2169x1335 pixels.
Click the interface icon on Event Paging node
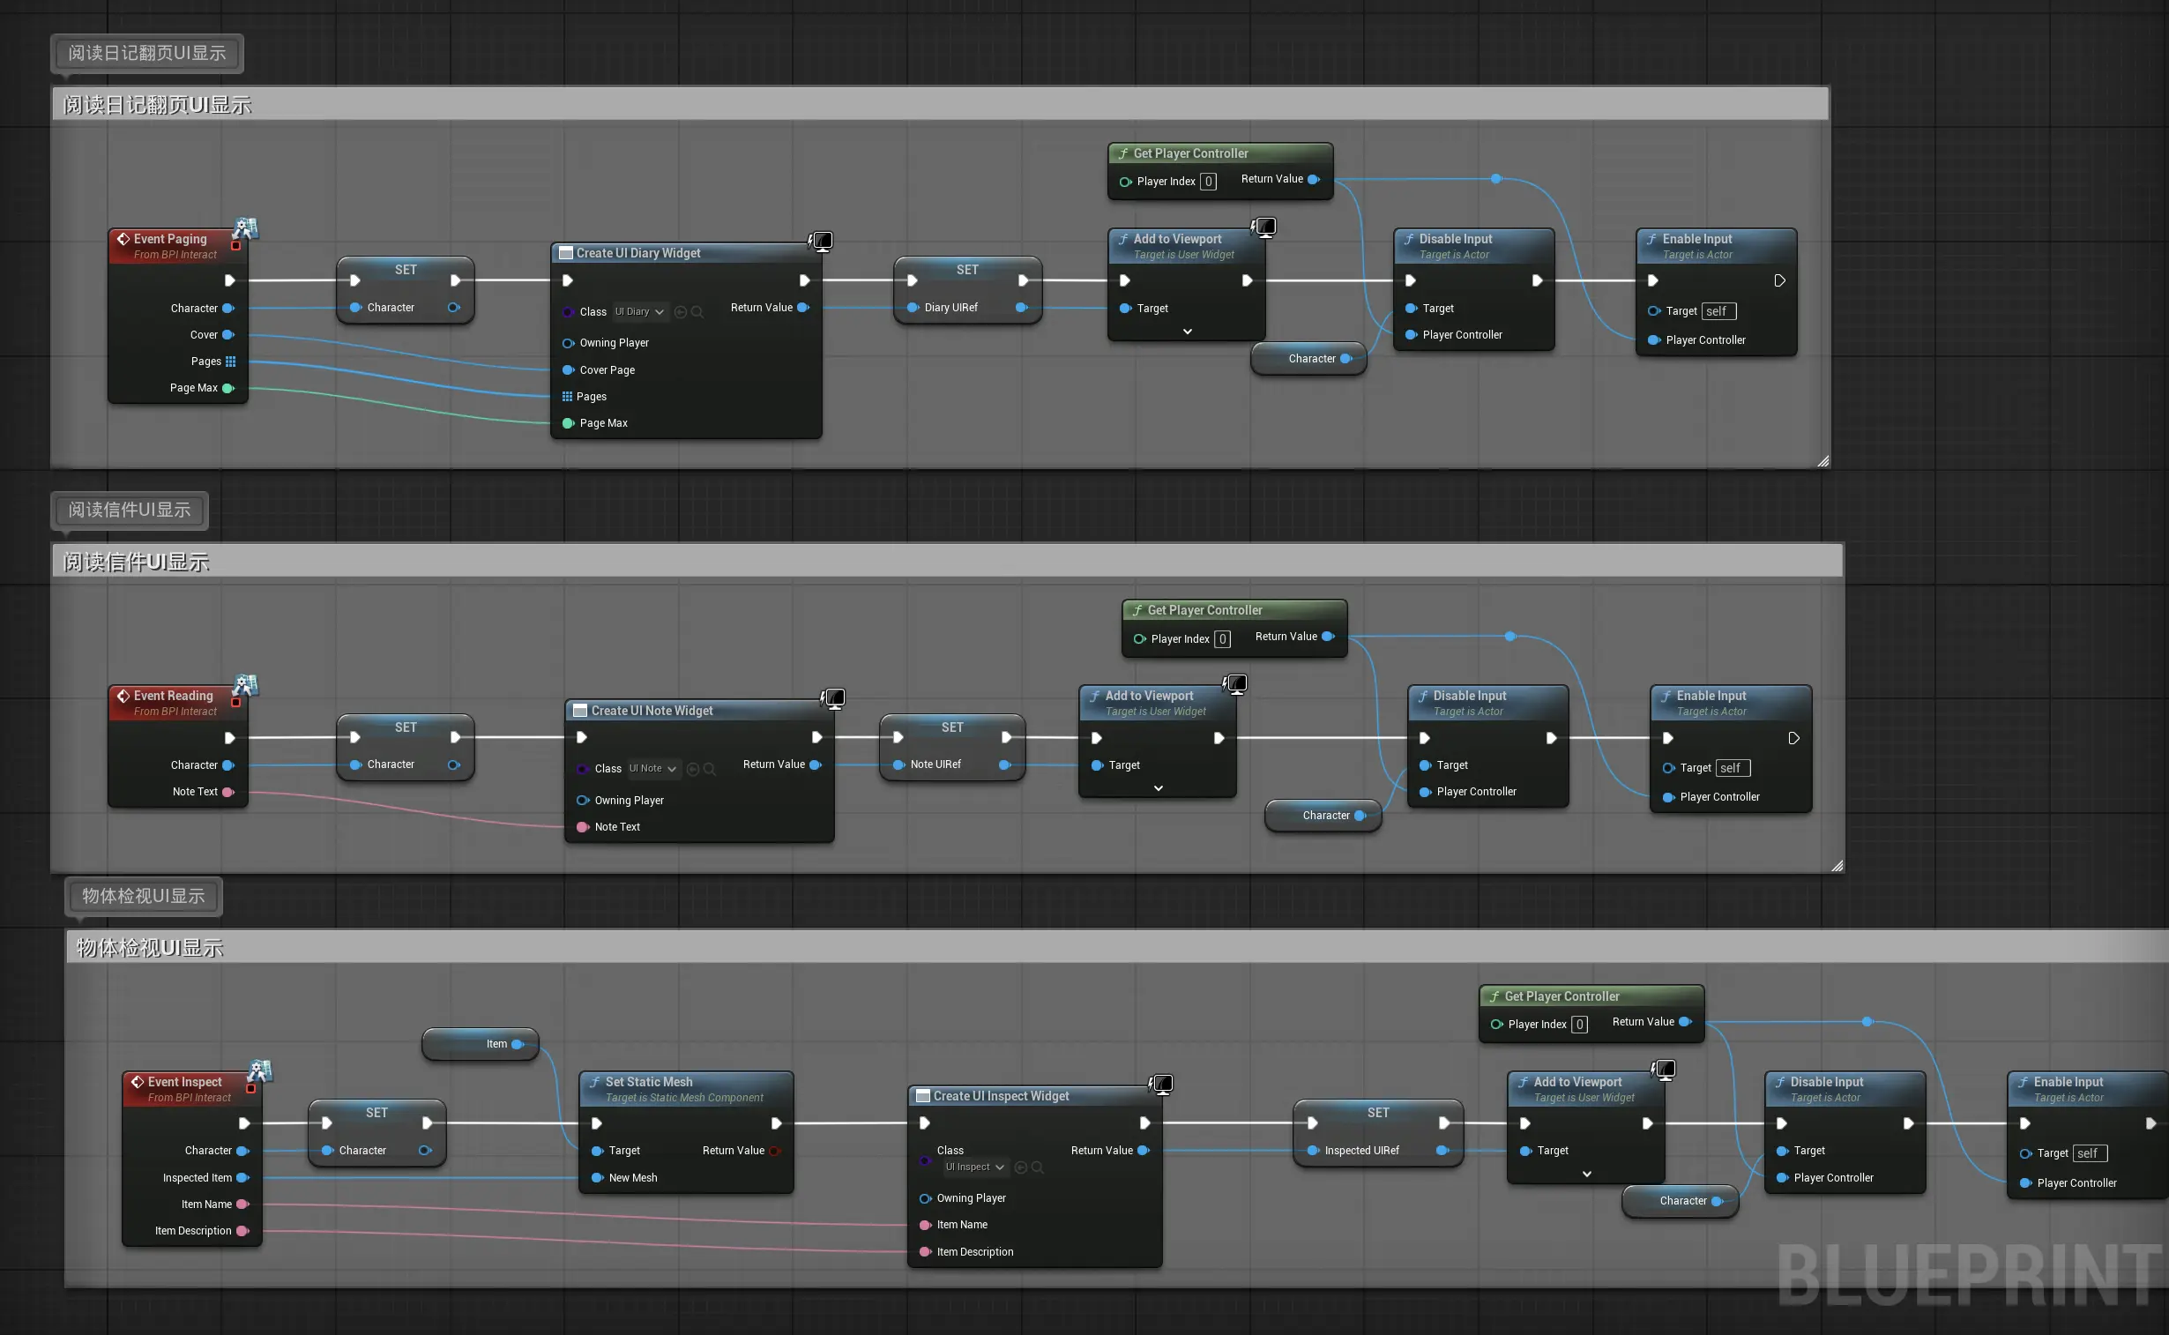245,228
